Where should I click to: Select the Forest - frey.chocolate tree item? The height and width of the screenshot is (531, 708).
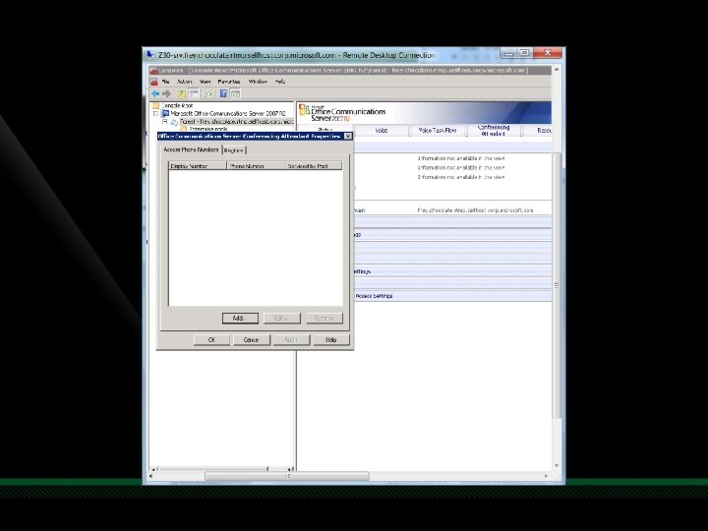[237, 122]
